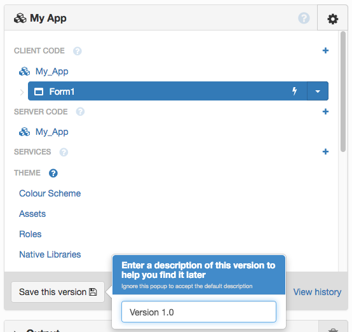The width and height of the screenshot is (352, 332).
Task: Open help for Theme section
Action: (53, 173)
